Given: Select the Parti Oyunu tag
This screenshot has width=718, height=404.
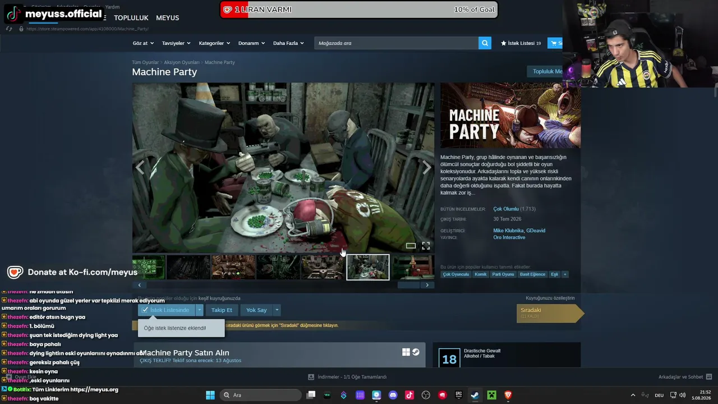Looking at the screenshot, I should pyautogui.click(x=503, y=274).
